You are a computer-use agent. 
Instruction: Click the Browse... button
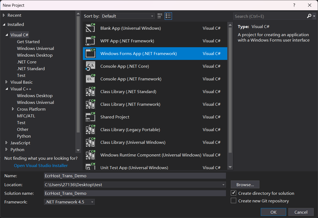(x=245, y=184)
